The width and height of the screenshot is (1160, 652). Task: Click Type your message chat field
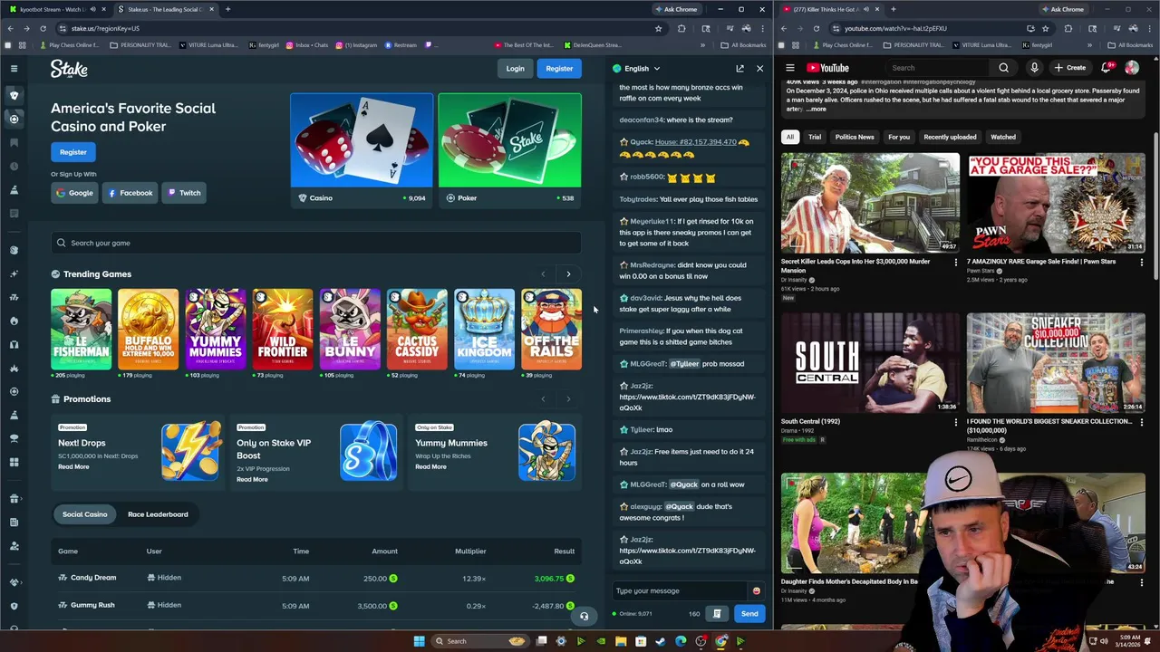680,590
